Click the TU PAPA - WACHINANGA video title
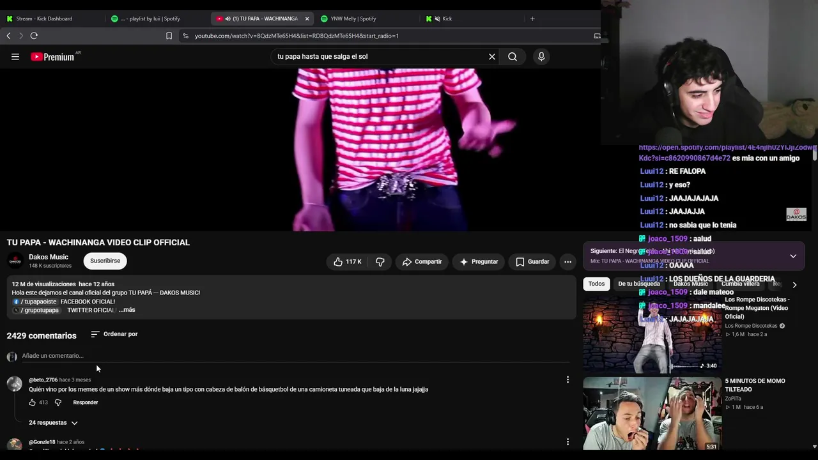 point(98,243)
